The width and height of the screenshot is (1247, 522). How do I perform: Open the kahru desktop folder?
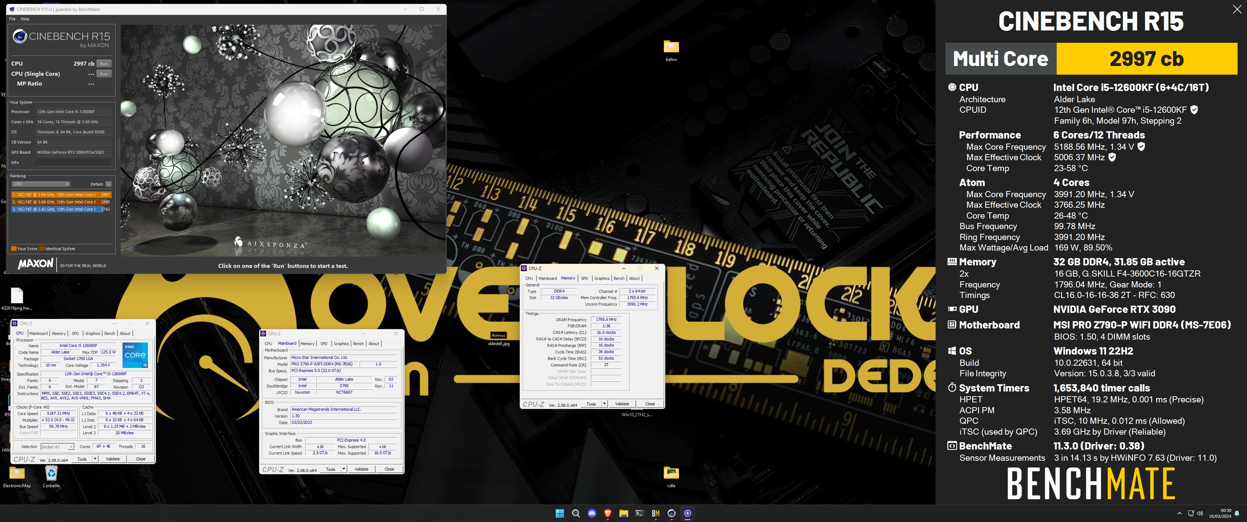671,50
